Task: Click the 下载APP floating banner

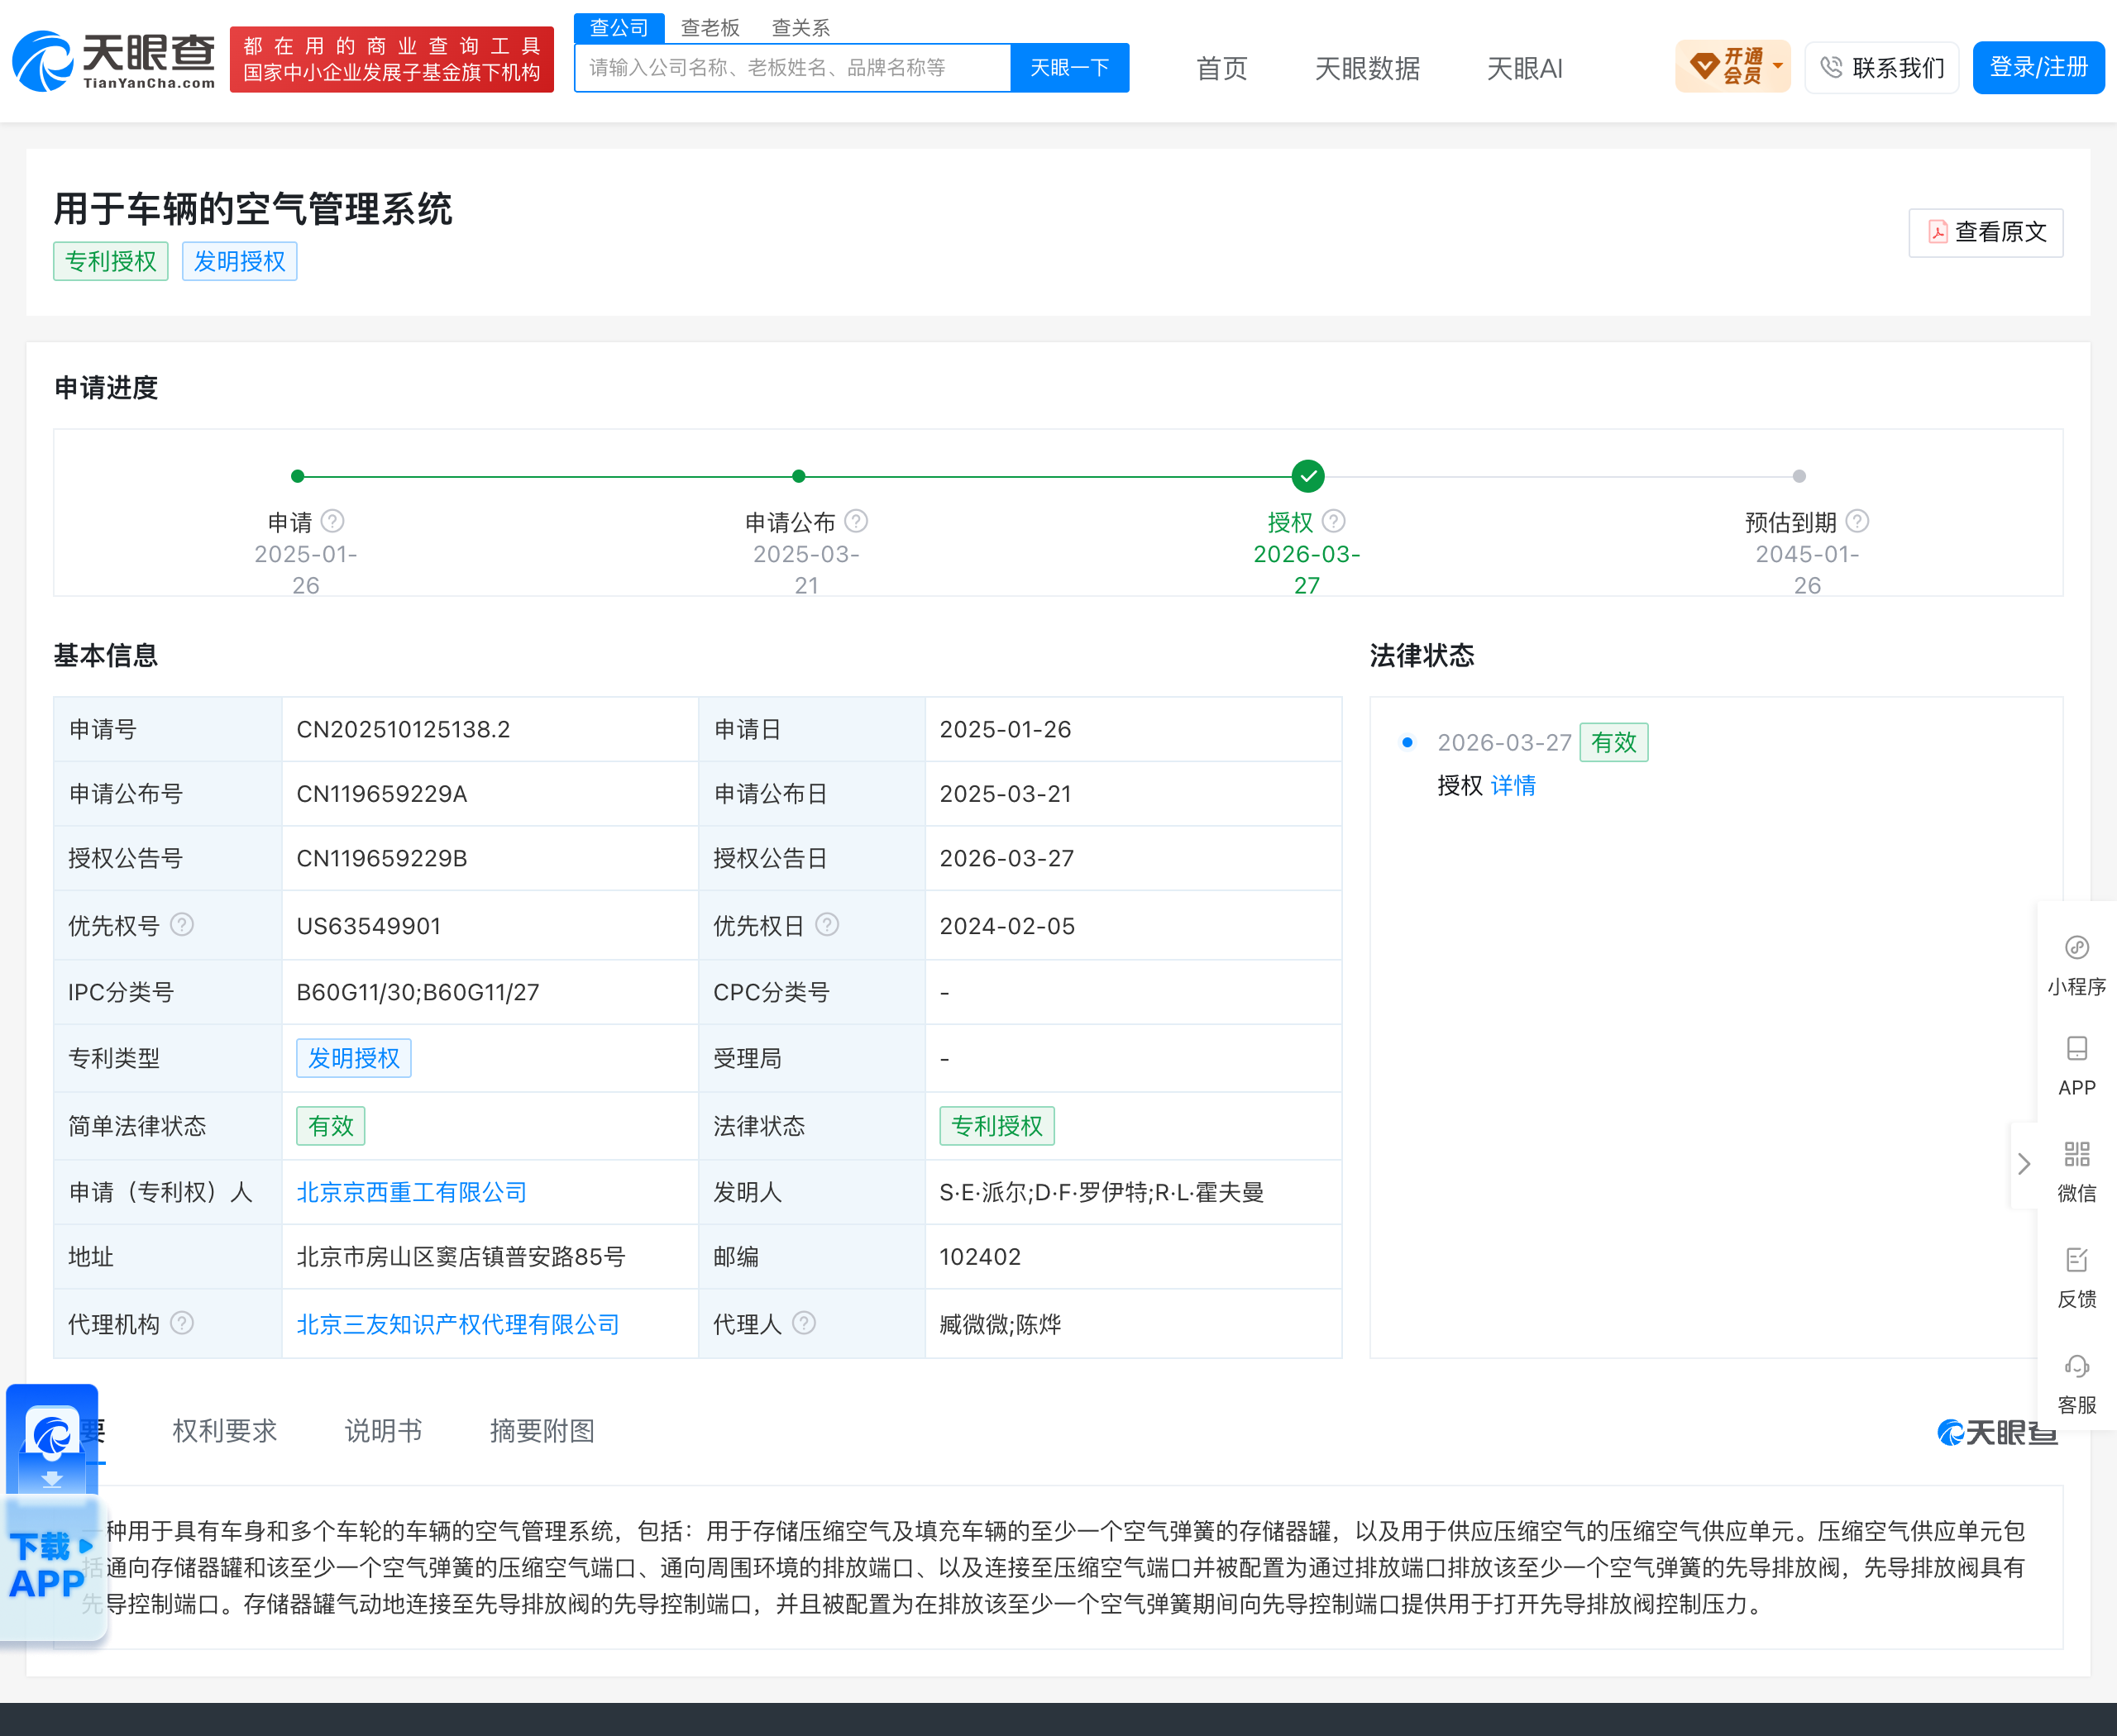Action: [52, 1512]
